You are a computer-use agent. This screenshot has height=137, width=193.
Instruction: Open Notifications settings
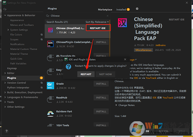(17, 44)
